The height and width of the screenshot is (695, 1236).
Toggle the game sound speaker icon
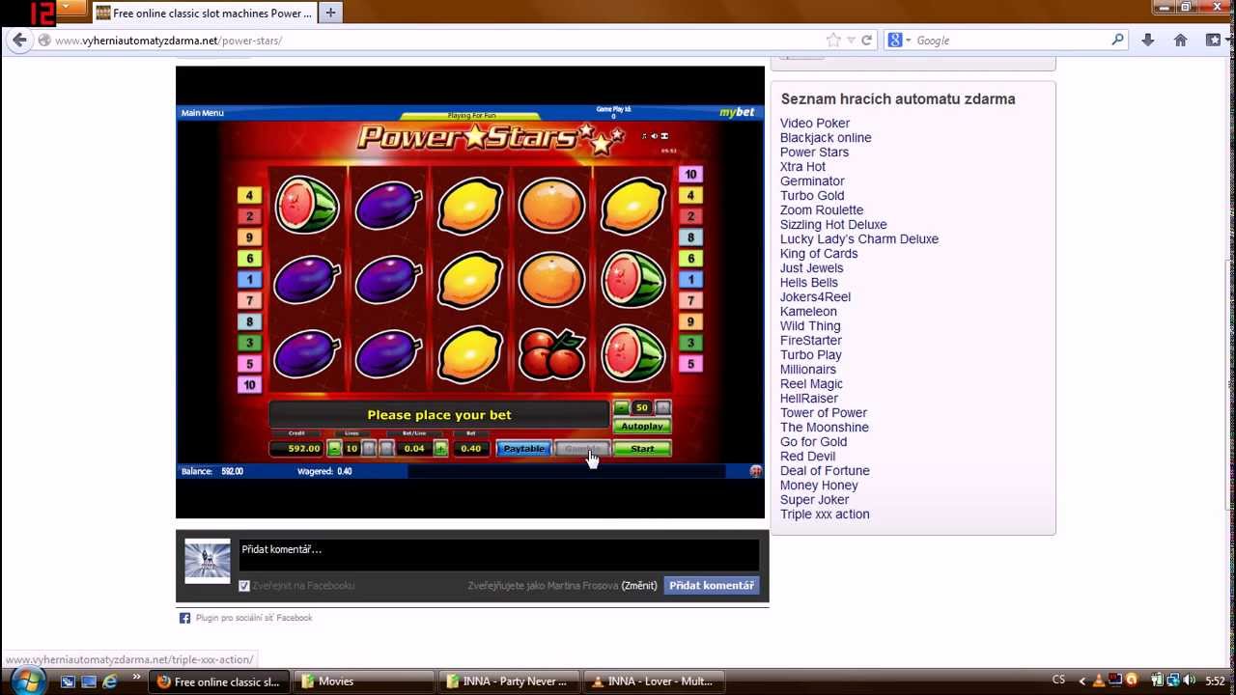coord(654,136)
